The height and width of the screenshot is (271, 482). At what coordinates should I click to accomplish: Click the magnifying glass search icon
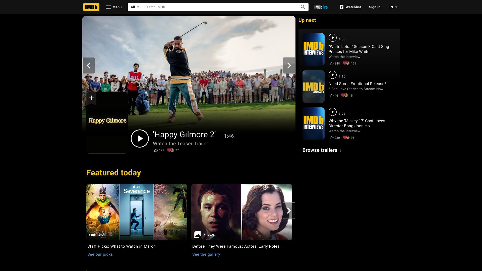(x=303, y=7)
